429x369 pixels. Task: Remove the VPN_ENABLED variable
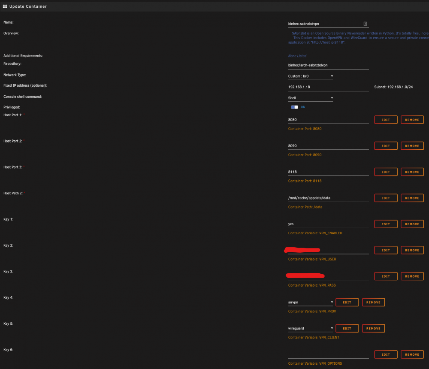tap(412, 224)
